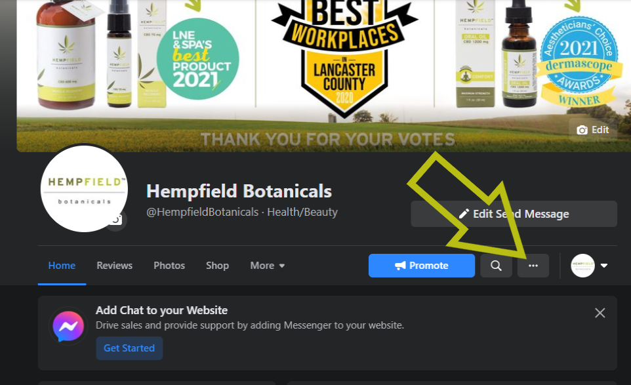
Task: Dismiss the Add Chat to your Website card
Action: coord(600,313)
